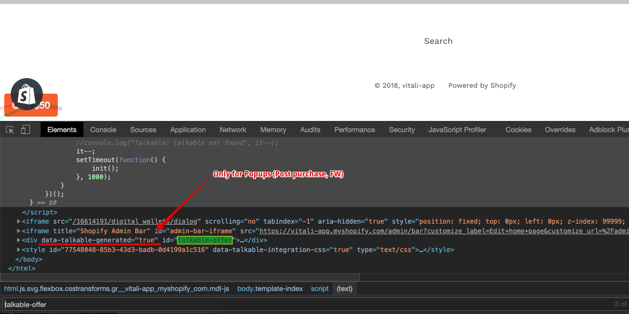Image resolution: width=629 pixels, height=314 pixels.
Task: Click the style id 77548048 value
Action: (134, 249)
